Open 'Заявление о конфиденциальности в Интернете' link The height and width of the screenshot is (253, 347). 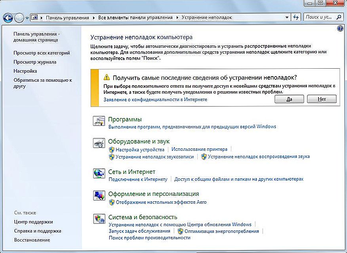[x=155, y=99]
